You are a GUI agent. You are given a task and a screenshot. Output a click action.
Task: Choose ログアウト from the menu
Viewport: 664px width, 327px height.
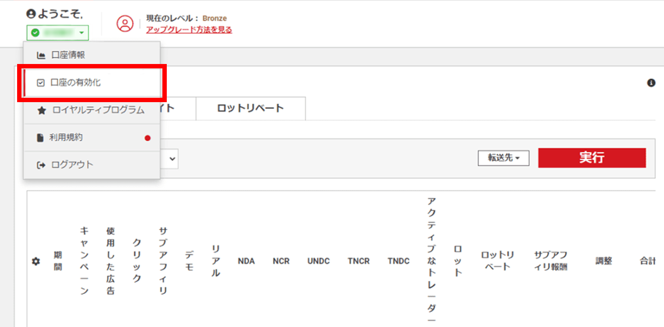pyautogui.click(x=72, y=165)
